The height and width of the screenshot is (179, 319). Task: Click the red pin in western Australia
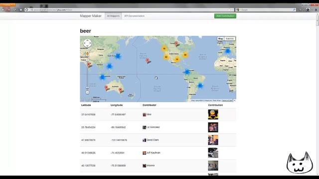pos(106,88)
